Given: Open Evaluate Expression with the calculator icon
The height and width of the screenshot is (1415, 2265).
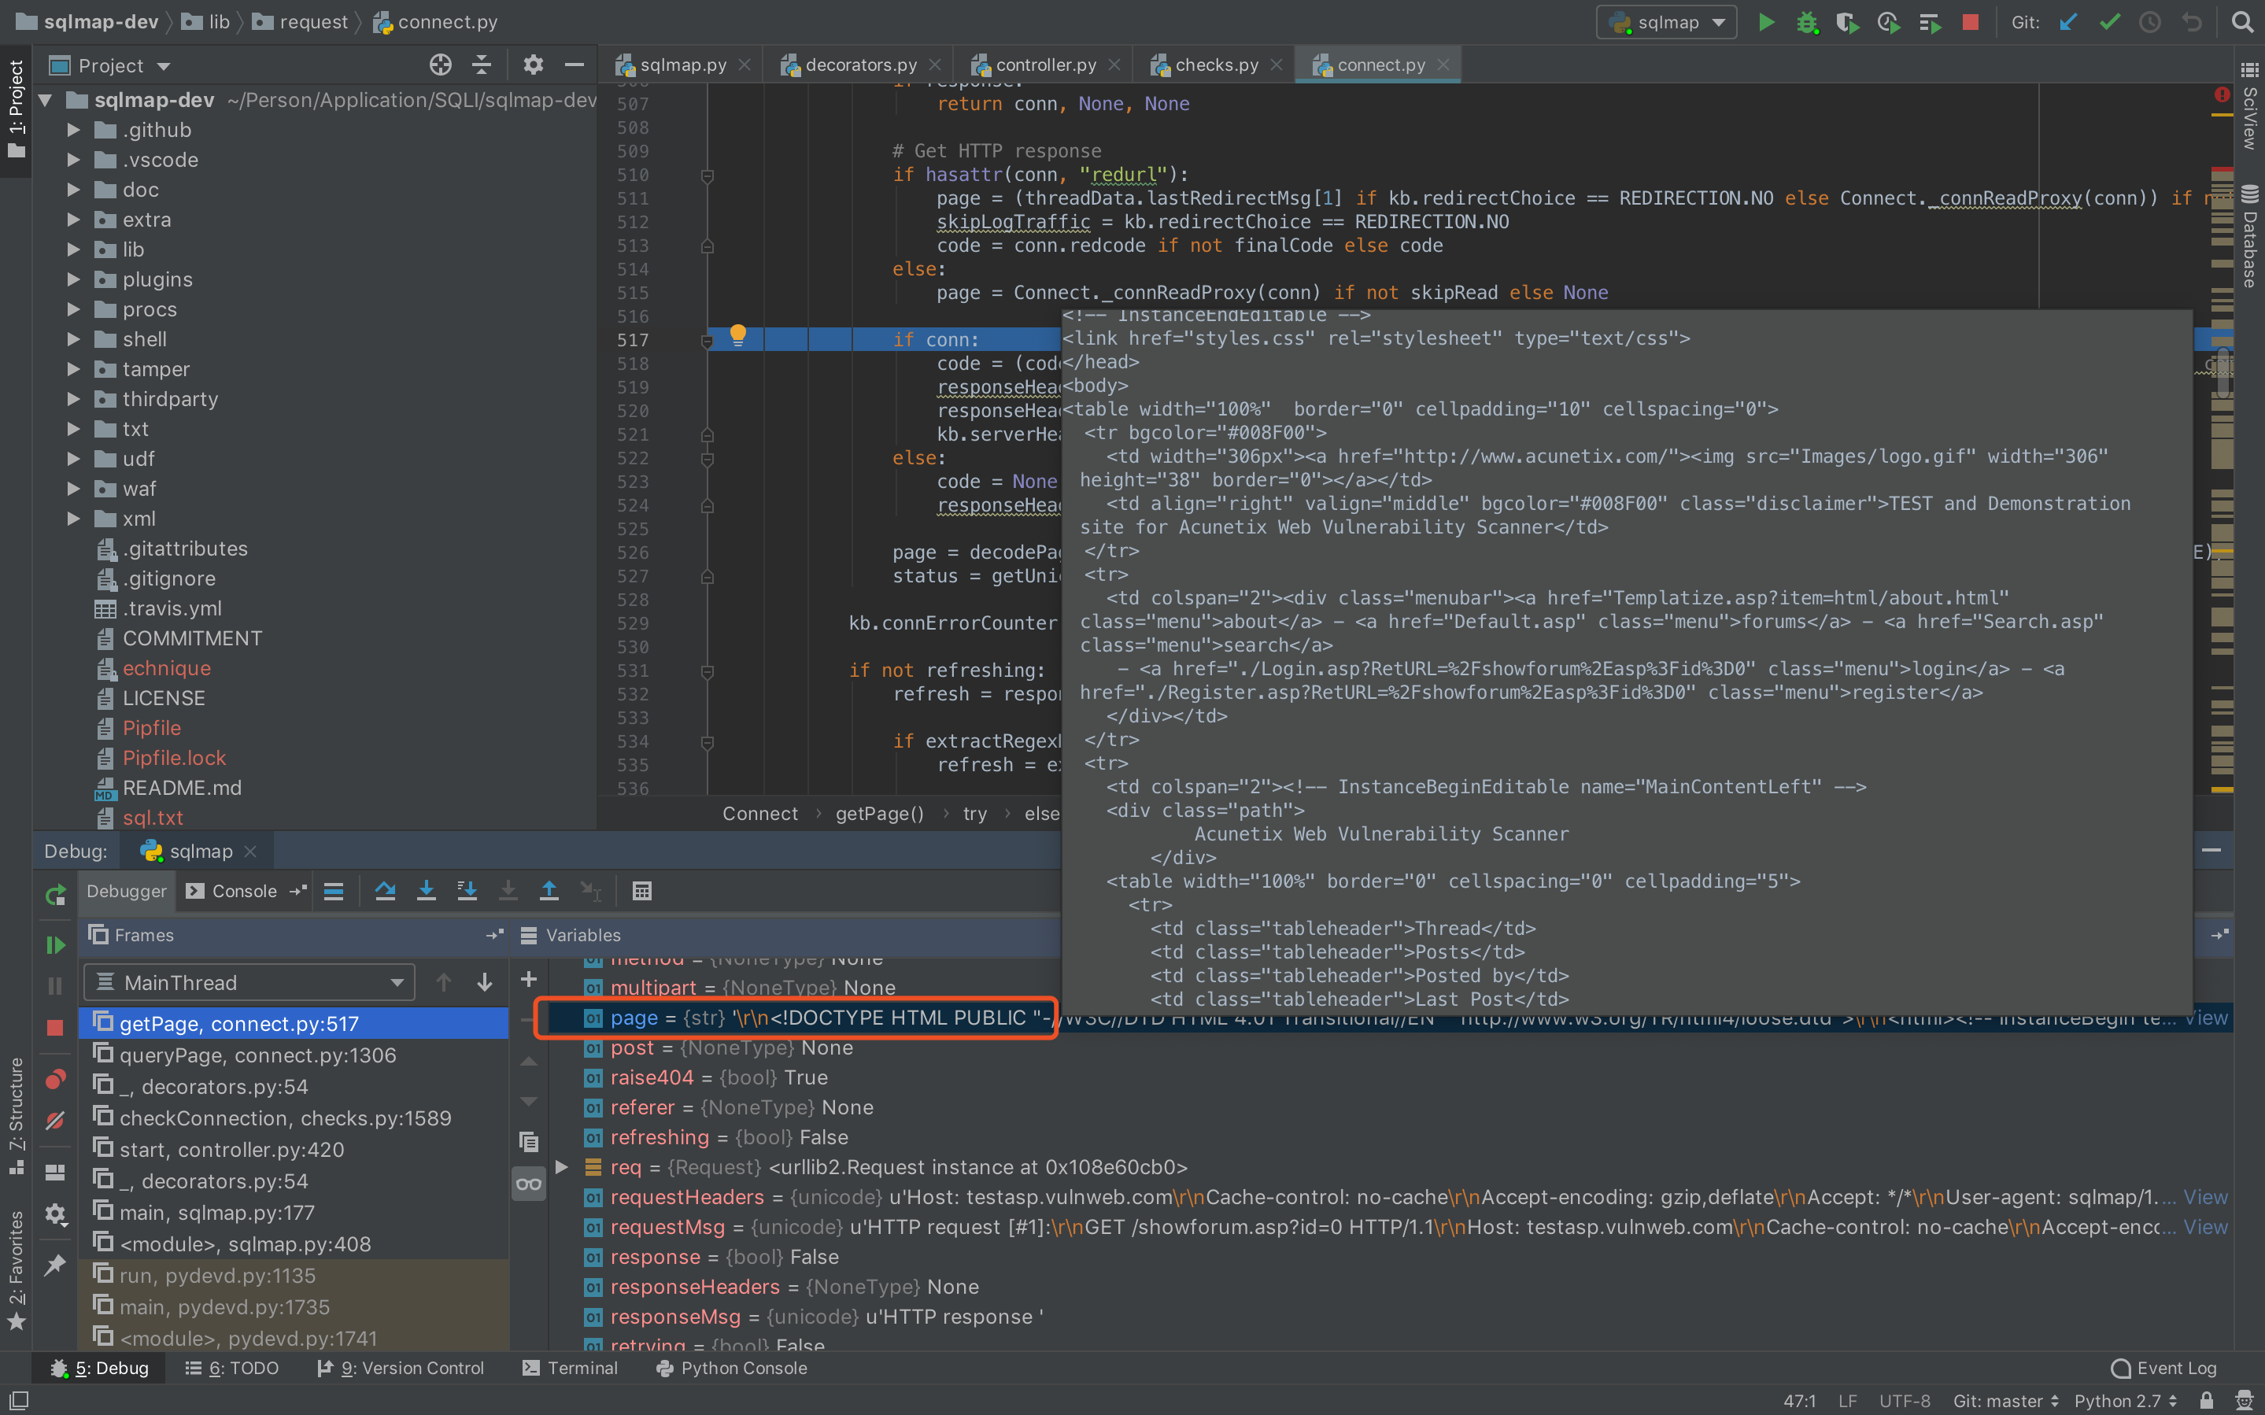Looking at the screenshot, I should (x=643, y=891).
